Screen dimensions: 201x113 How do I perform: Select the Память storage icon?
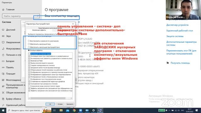pos(3,67)
